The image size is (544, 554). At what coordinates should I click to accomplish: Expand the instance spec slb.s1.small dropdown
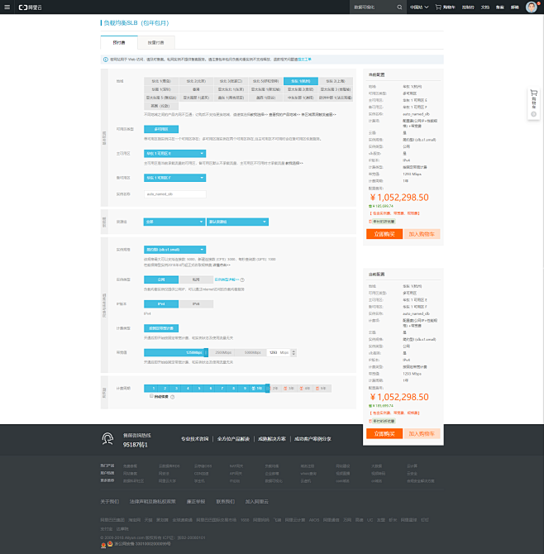174,249
